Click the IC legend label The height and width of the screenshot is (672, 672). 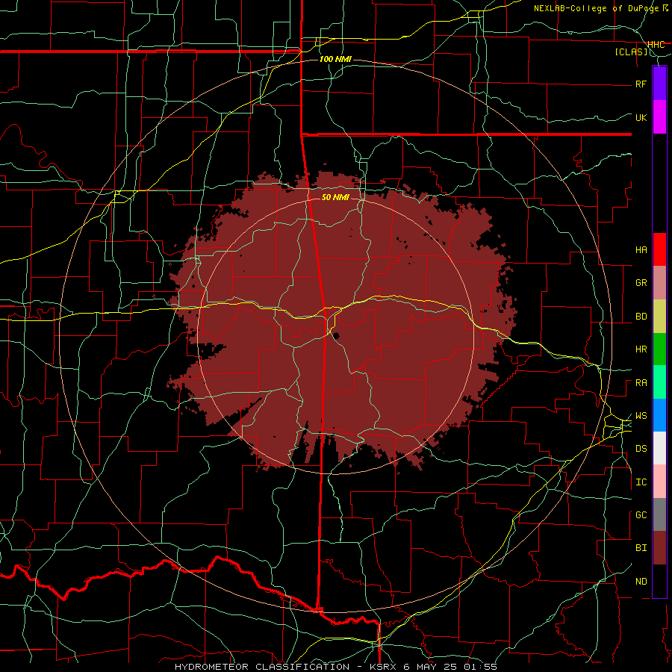[641, 482]
